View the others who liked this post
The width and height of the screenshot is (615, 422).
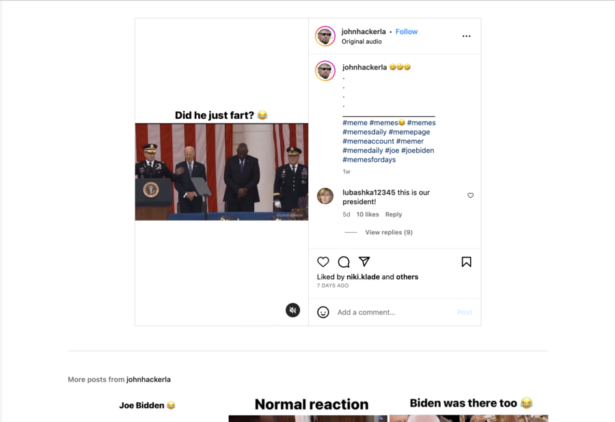pos(407,277)
